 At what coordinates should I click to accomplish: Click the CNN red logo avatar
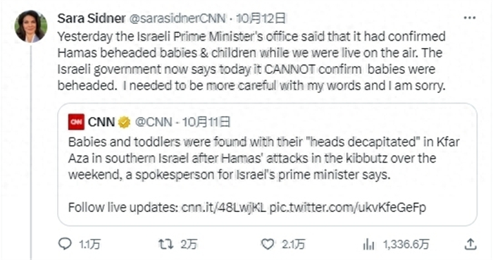point(76,122)
